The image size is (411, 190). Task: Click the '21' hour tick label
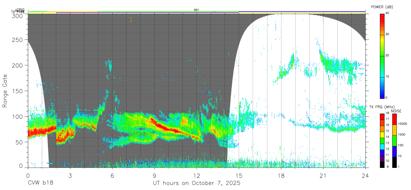point(323,176)
